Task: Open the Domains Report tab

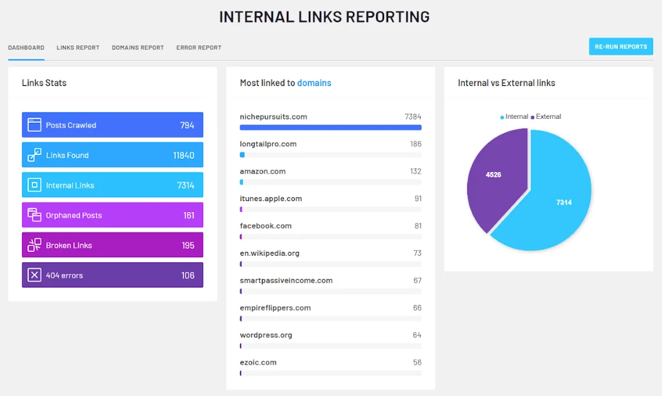Action: click(x=138, y=47)
